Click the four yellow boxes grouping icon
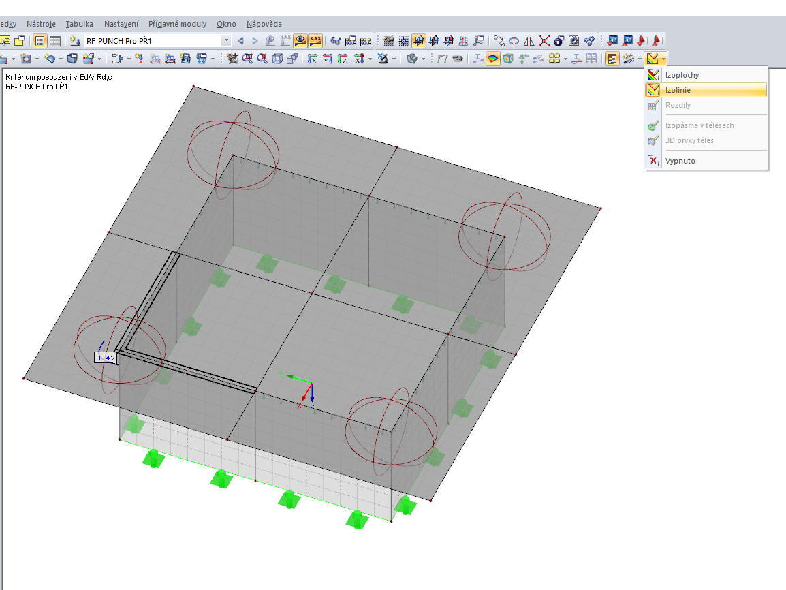786x590 pixels. pos(554,59)
